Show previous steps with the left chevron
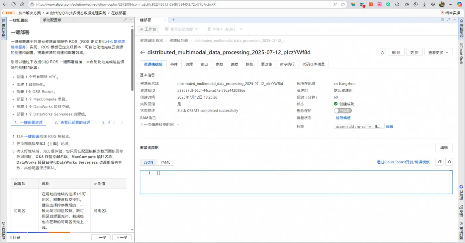This screenshot has width=465, height=243. 115,122
